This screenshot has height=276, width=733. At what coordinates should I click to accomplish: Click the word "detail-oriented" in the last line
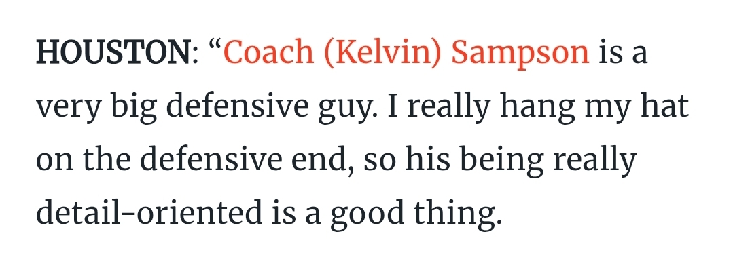point(149,212)
